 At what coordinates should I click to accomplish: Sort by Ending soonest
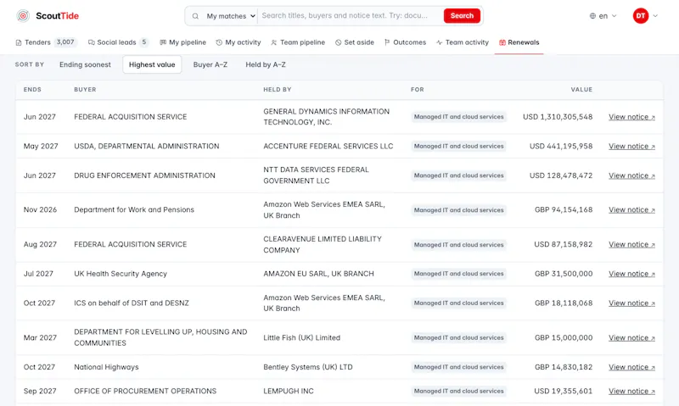85,64
